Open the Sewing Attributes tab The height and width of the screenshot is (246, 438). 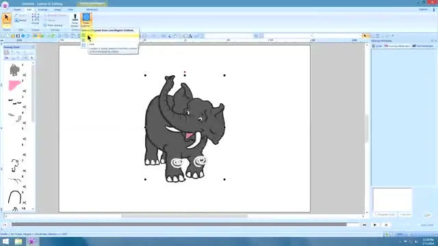[397, 46]
